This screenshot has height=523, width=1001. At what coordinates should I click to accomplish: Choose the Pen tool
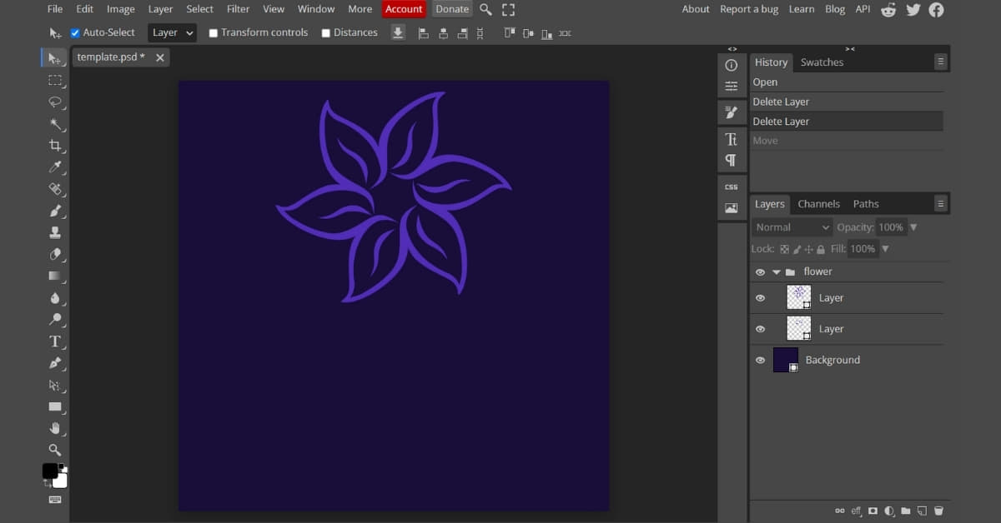pos(54,363)
